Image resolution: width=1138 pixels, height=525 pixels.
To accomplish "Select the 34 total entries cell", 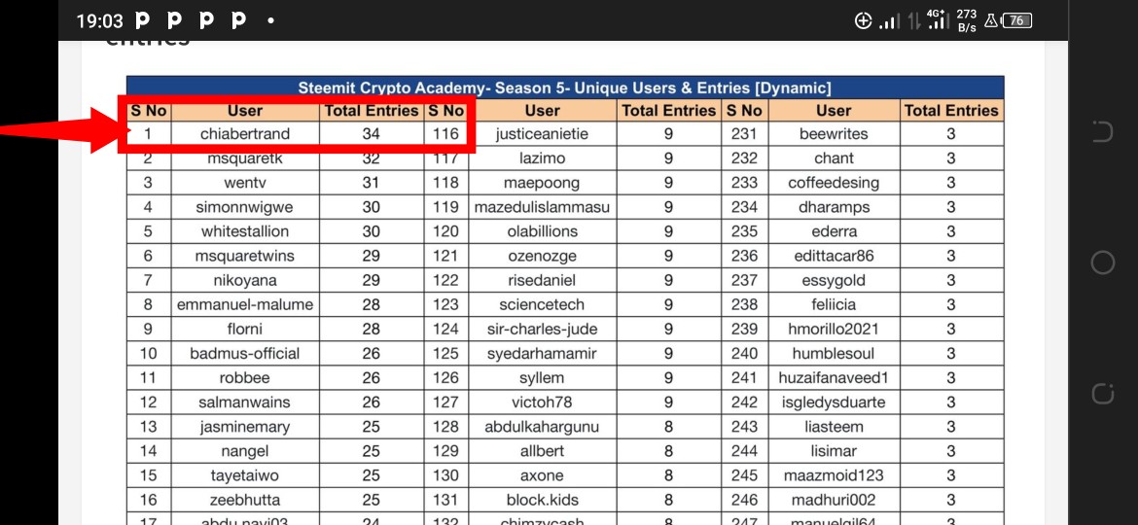I will 371,134.
